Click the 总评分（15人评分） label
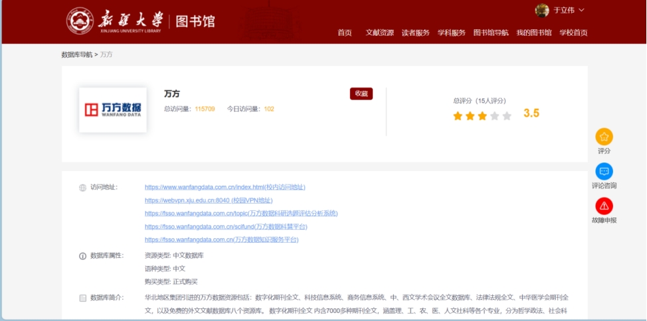 click(x=480, y=101)
